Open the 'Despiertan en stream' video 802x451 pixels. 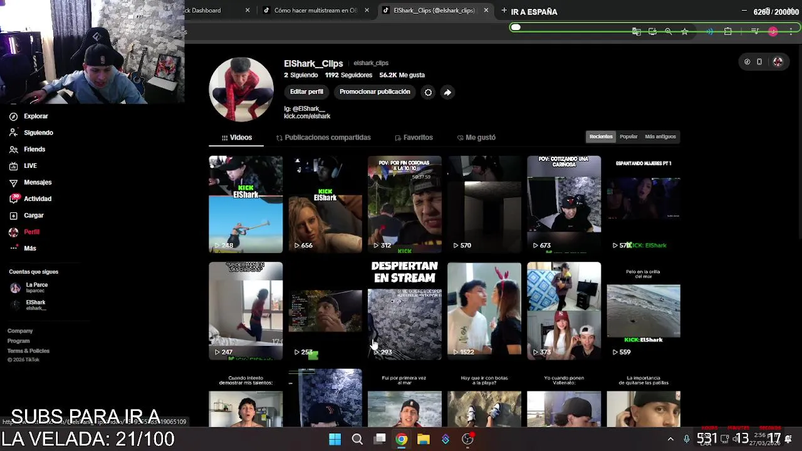point(405,311)
